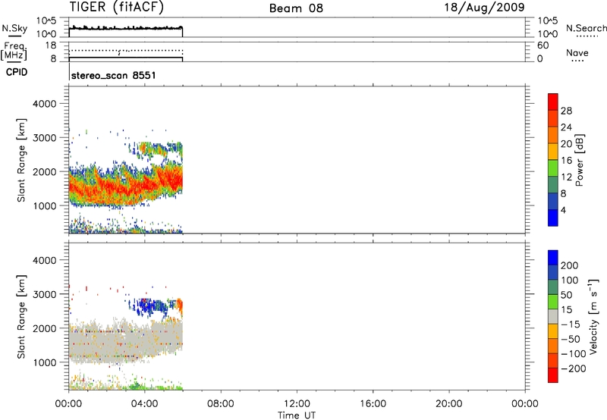Click the velocity panel 'Slant Range [km]' label

(20, 317)
